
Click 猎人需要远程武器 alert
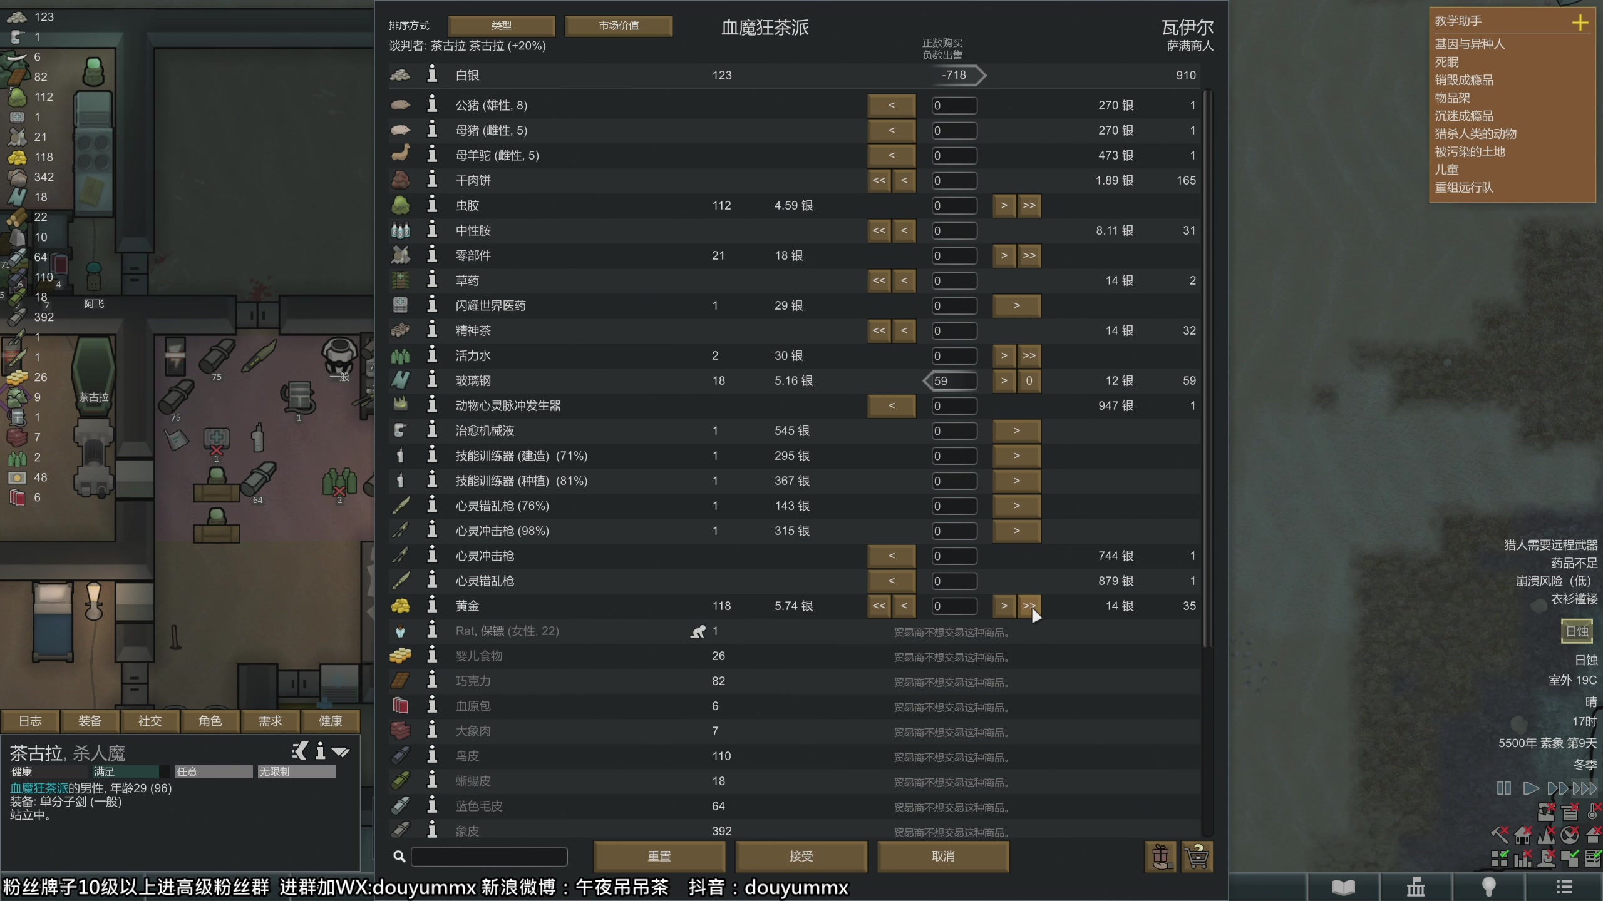1551,545
